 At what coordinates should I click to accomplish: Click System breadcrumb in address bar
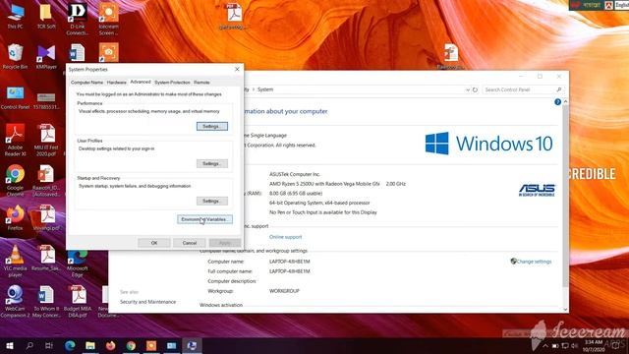coord(265,89)
